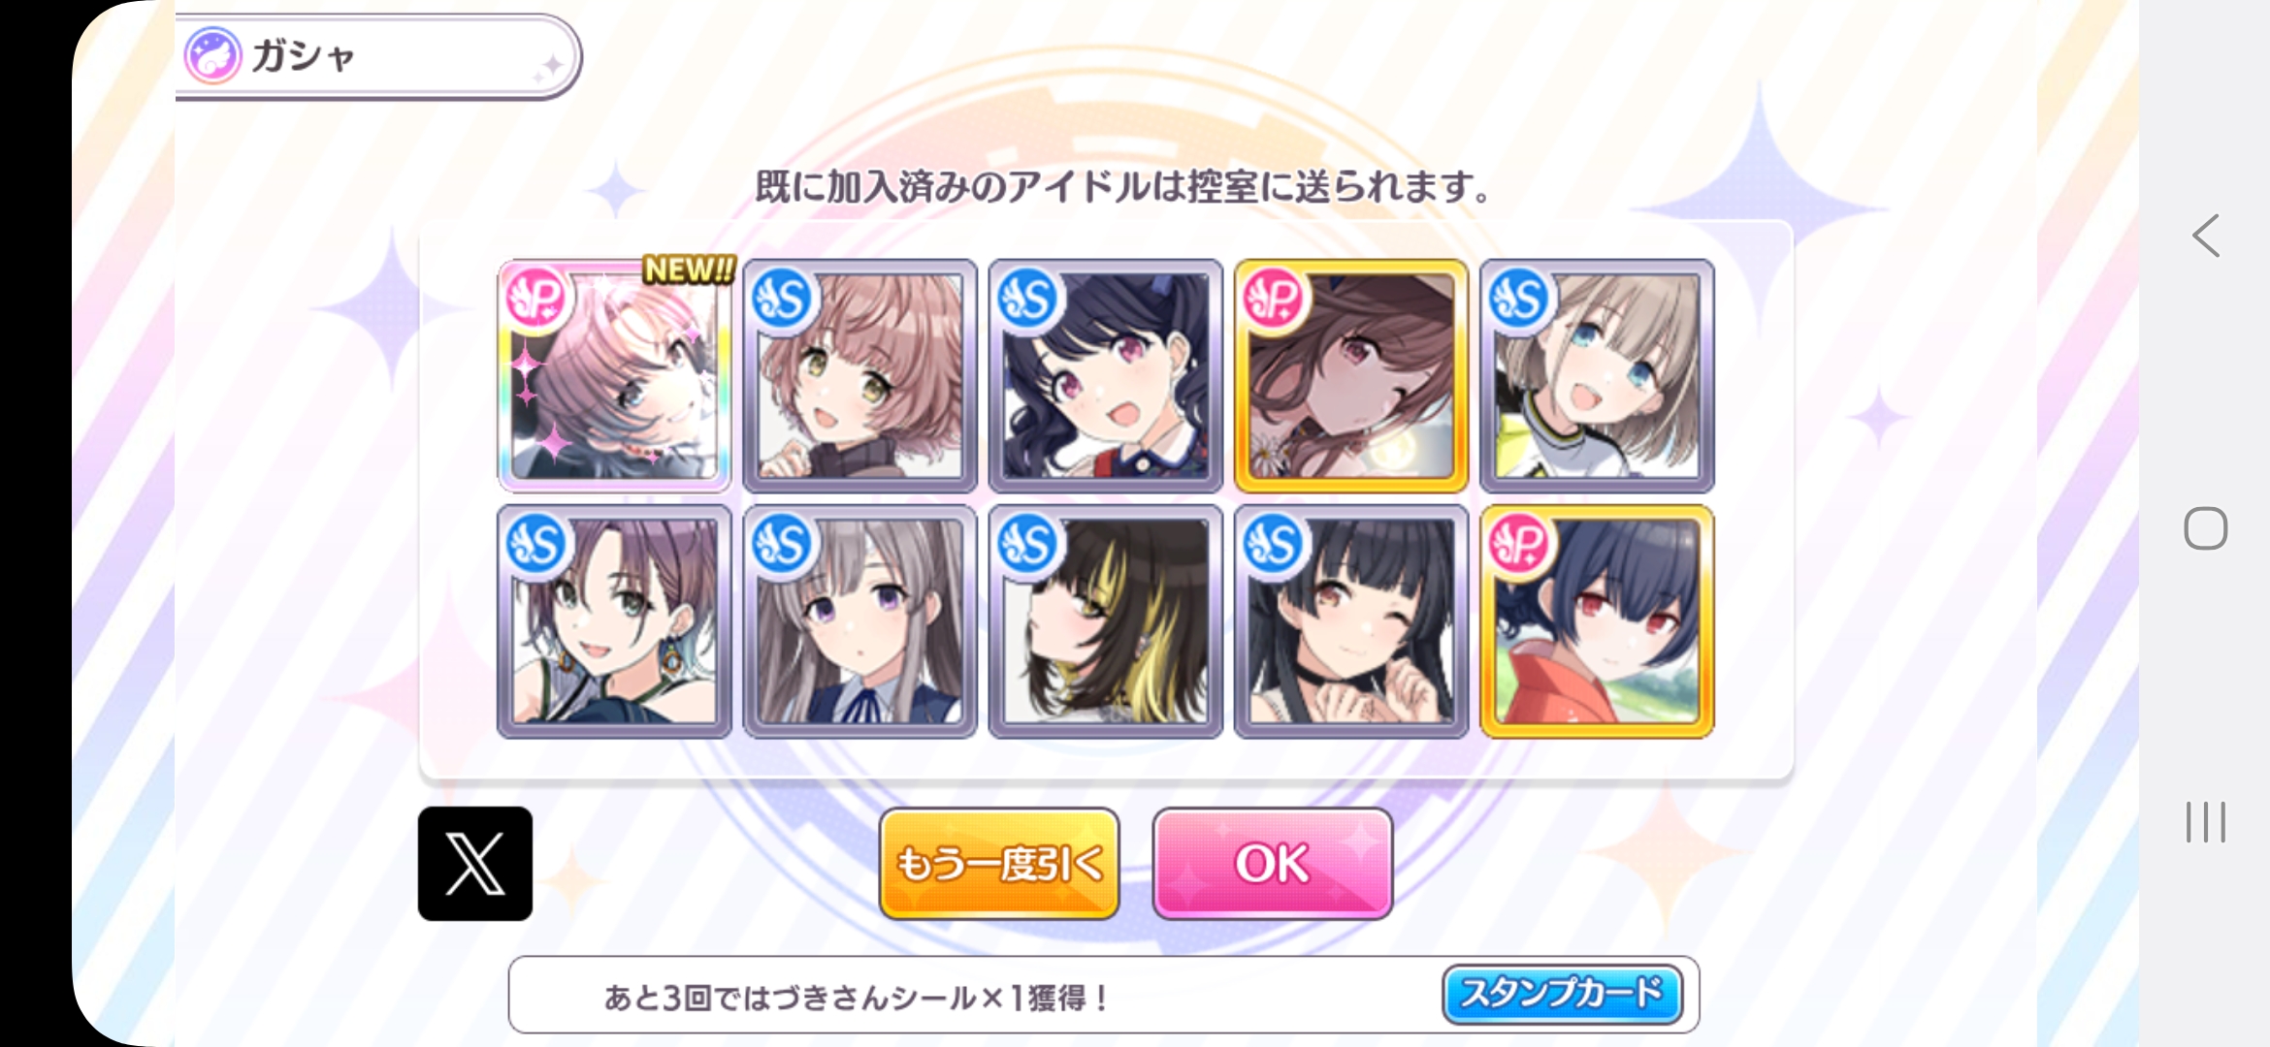Tap the Android home button icon

pyautogui.click(x=2205, y=528)
